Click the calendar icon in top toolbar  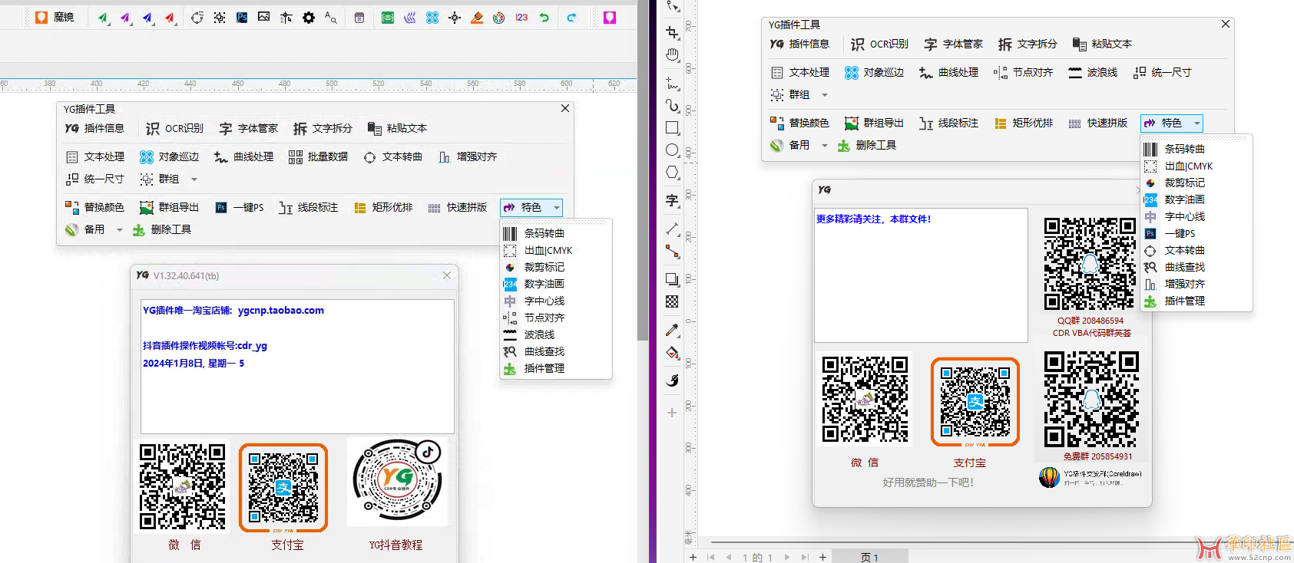point(359,18)
